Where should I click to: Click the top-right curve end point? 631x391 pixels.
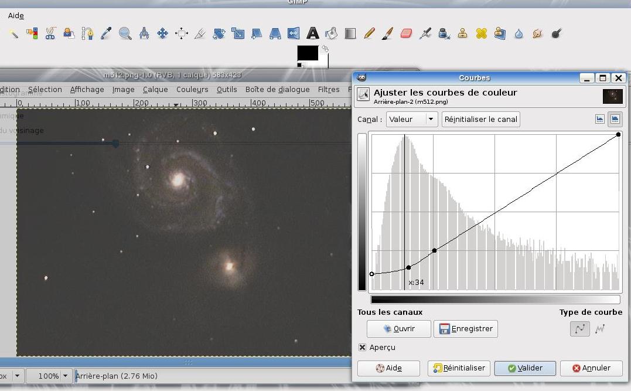coord(618,134)
